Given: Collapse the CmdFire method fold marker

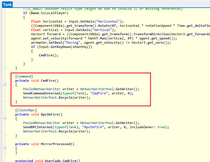Looking at the screenshot, I should point(5,85).
